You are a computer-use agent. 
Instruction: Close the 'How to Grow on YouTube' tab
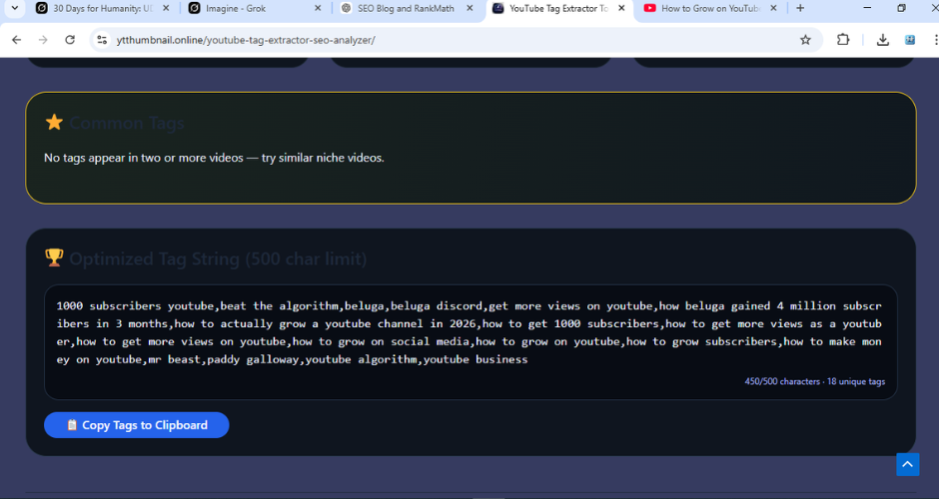coord(774,8)
